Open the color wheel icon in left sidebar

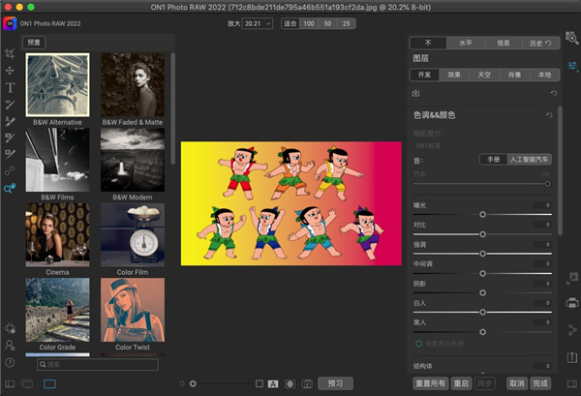pyautogui.click(x=10, y=328)
